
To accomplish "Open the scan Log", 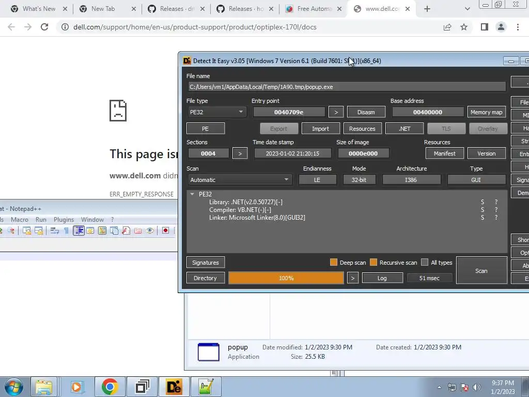I will [x=382, y=278].
